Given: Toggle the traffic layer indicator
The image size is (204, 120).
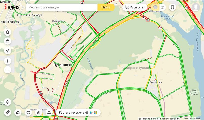Looking at the screenshot, I should pyautogui.click(x=155, y=7).
